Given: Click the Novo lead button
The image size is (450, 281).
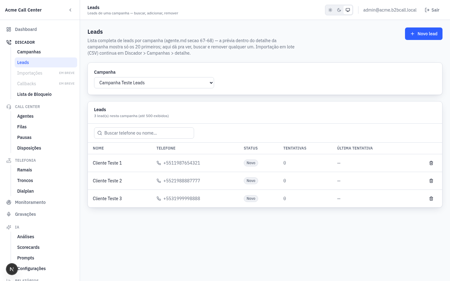Looking at the screenshot, I should coord(424,34).
